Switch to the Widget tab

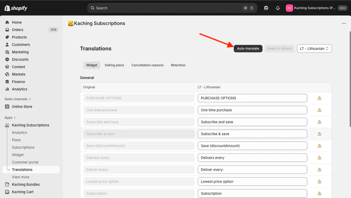pyautogui.click(x=92, y=65)
